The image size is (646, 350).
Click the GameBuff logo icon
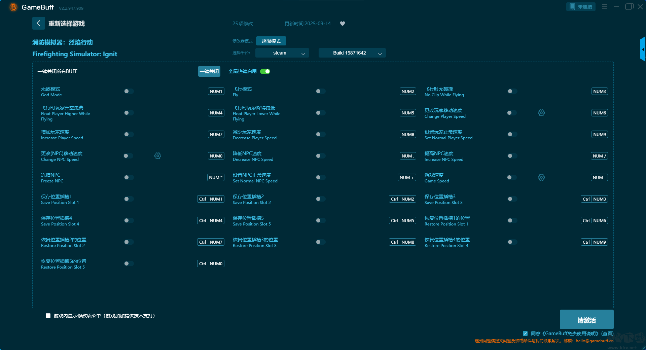tap(13, 7)
